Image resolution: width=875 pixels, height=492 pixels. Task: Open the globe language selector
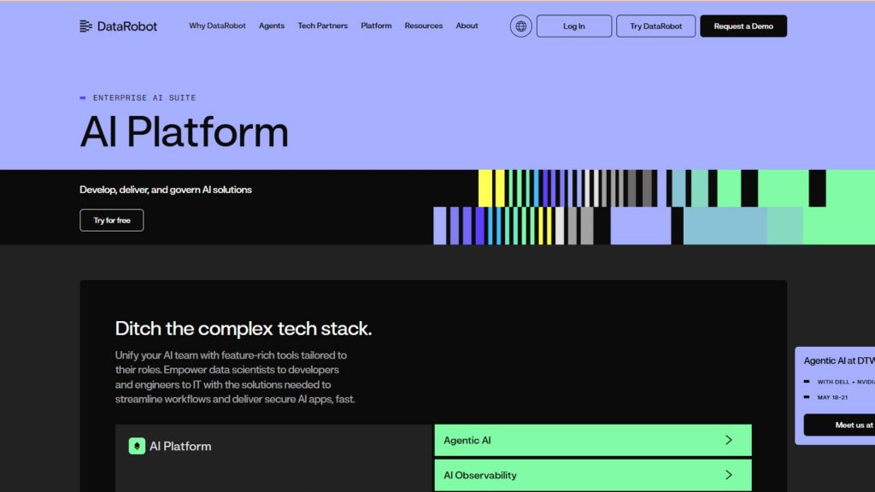pos(520,26)
